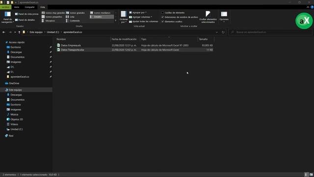Open the Opciones button
The width and height of the screenshot is (314, 177).
[224, 17]
